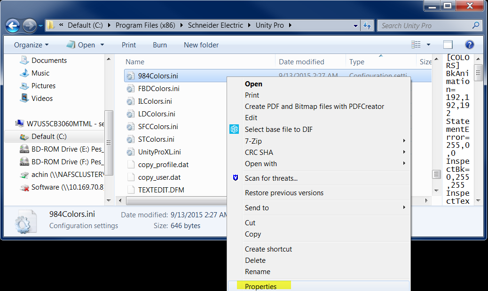Image resolution: width=488 pixels, height=291 pixels.
Task: Choose Print in the context menu
Action: point(319,95)
